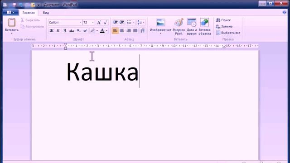Image resolution: width=290 pixels, height=163 pixels.
Task: Open the font color dropdown arrow
Action: pos(107,31)
